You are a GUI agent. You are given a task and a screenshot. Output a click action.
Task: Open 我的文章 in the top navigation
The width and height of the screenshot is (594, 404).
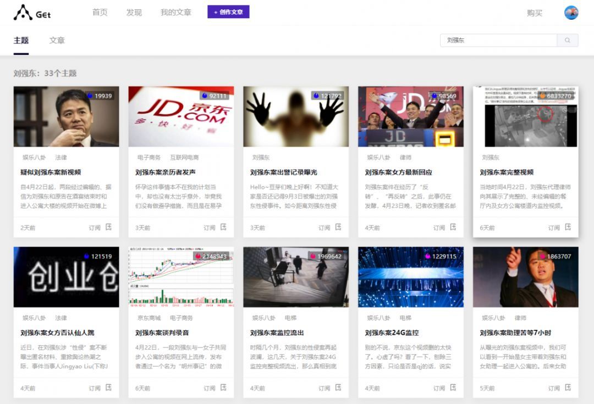(176, 13)
